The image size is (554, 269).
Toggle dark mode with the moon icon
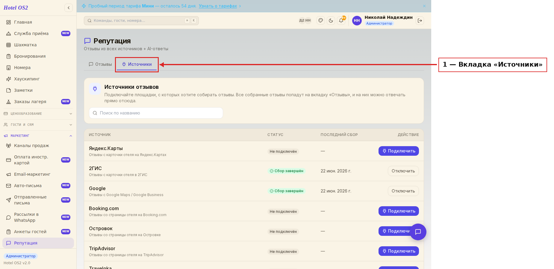(x=331, y=20)
